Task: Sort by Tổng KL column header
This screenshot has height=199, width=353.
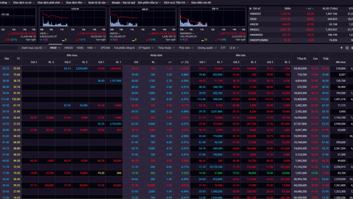Action: coord(302,59)
